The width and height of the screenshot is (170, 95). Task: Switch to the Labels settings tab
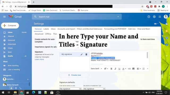pos(46,29)
